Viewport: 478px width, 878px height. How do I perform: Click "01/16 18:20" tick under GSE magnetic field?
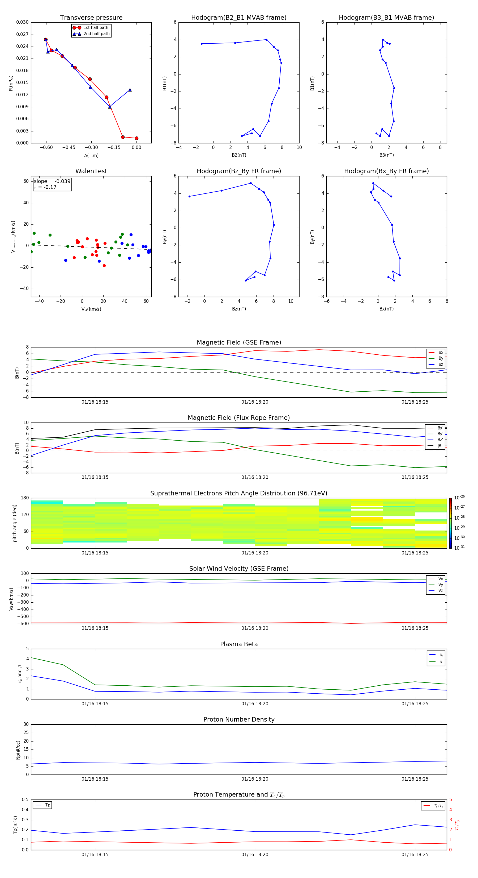(x=255, y=402)
